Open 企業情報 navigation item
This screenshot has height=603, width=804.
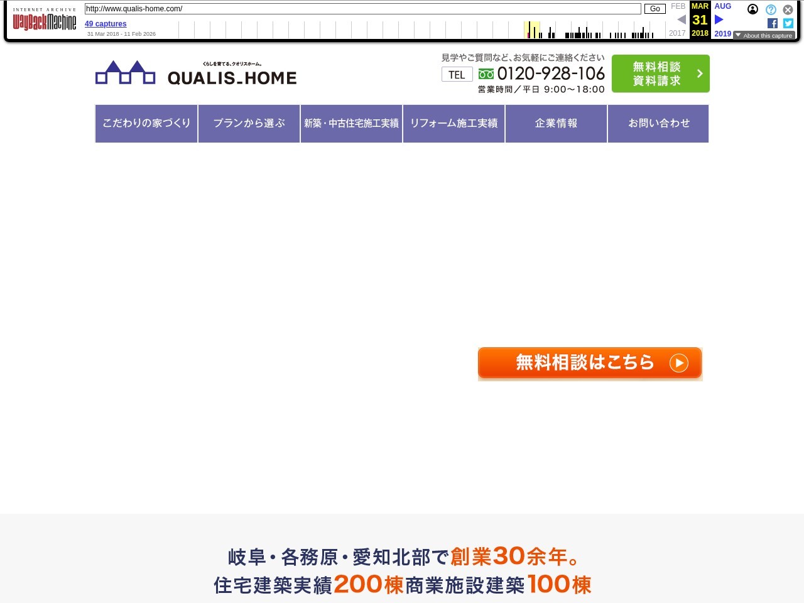[556, 124]
